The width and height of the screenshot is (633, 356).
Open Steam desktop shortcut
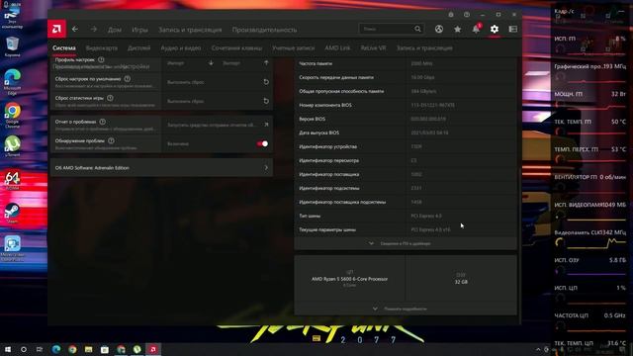pyautogui.click(x=12, y=213)
